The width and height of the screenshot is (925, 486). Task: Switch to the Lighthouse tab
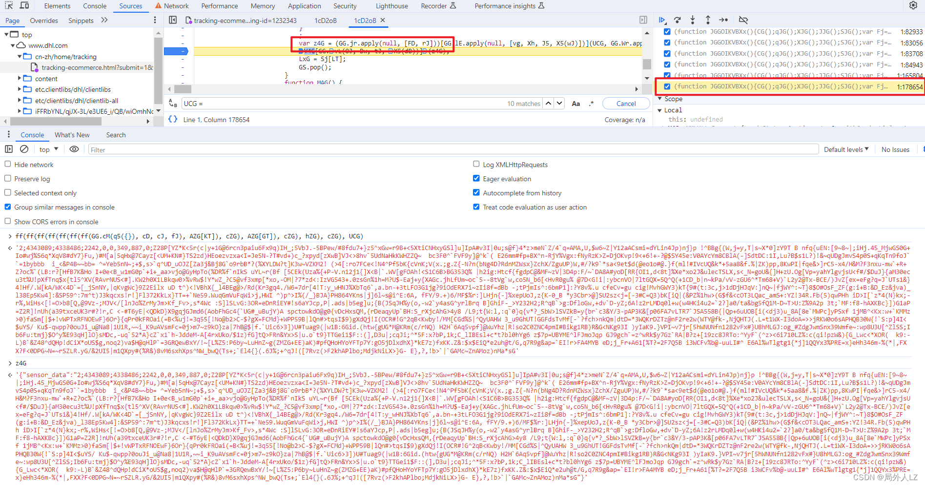click(x=392, y=6)
